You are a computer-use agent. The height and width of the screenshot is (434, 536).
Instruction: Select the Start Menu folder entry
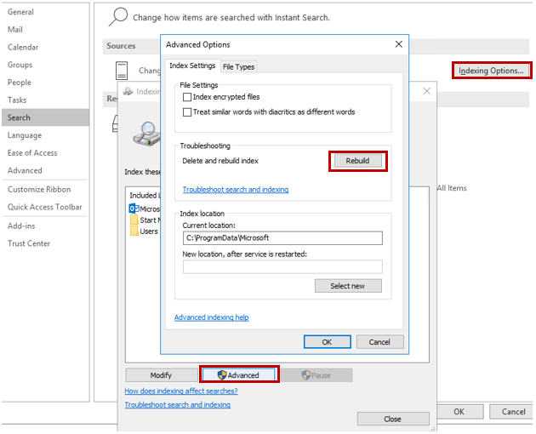point(145,220)
